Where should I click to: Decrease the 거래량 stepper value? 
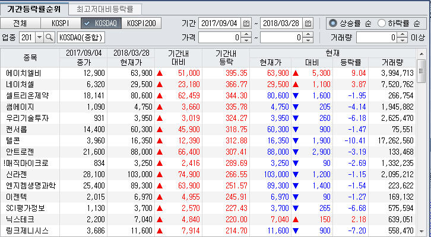pos(403,40)
